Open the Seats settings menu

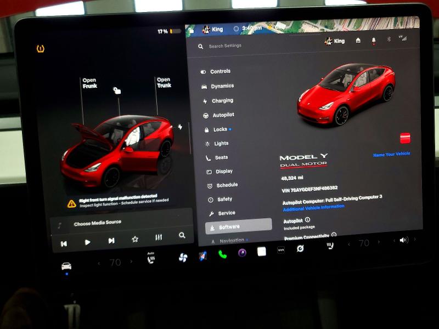217,157
